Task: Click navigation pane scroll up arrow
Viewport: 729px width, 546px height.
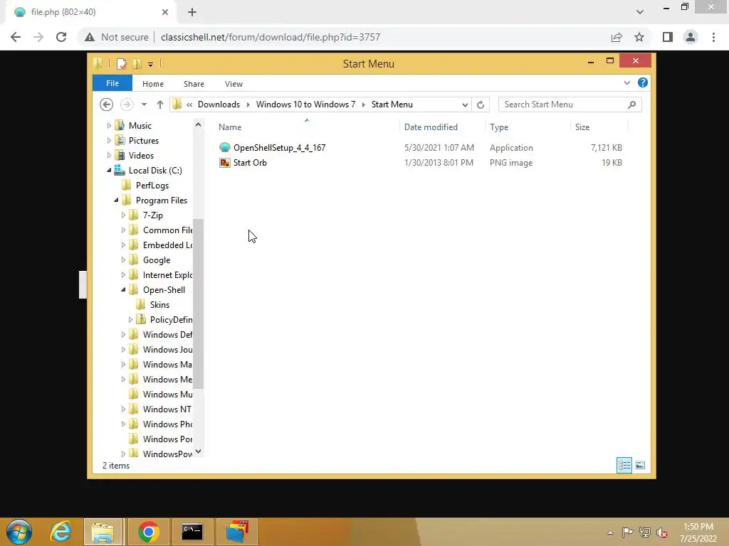Action: pyautogui.click(x=198, y=124)
